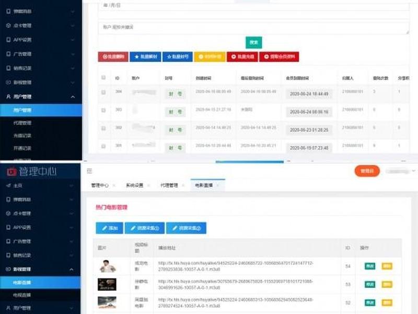
Task: Click the horizontal scrollbar under user table
Action: tap(250, 162)
